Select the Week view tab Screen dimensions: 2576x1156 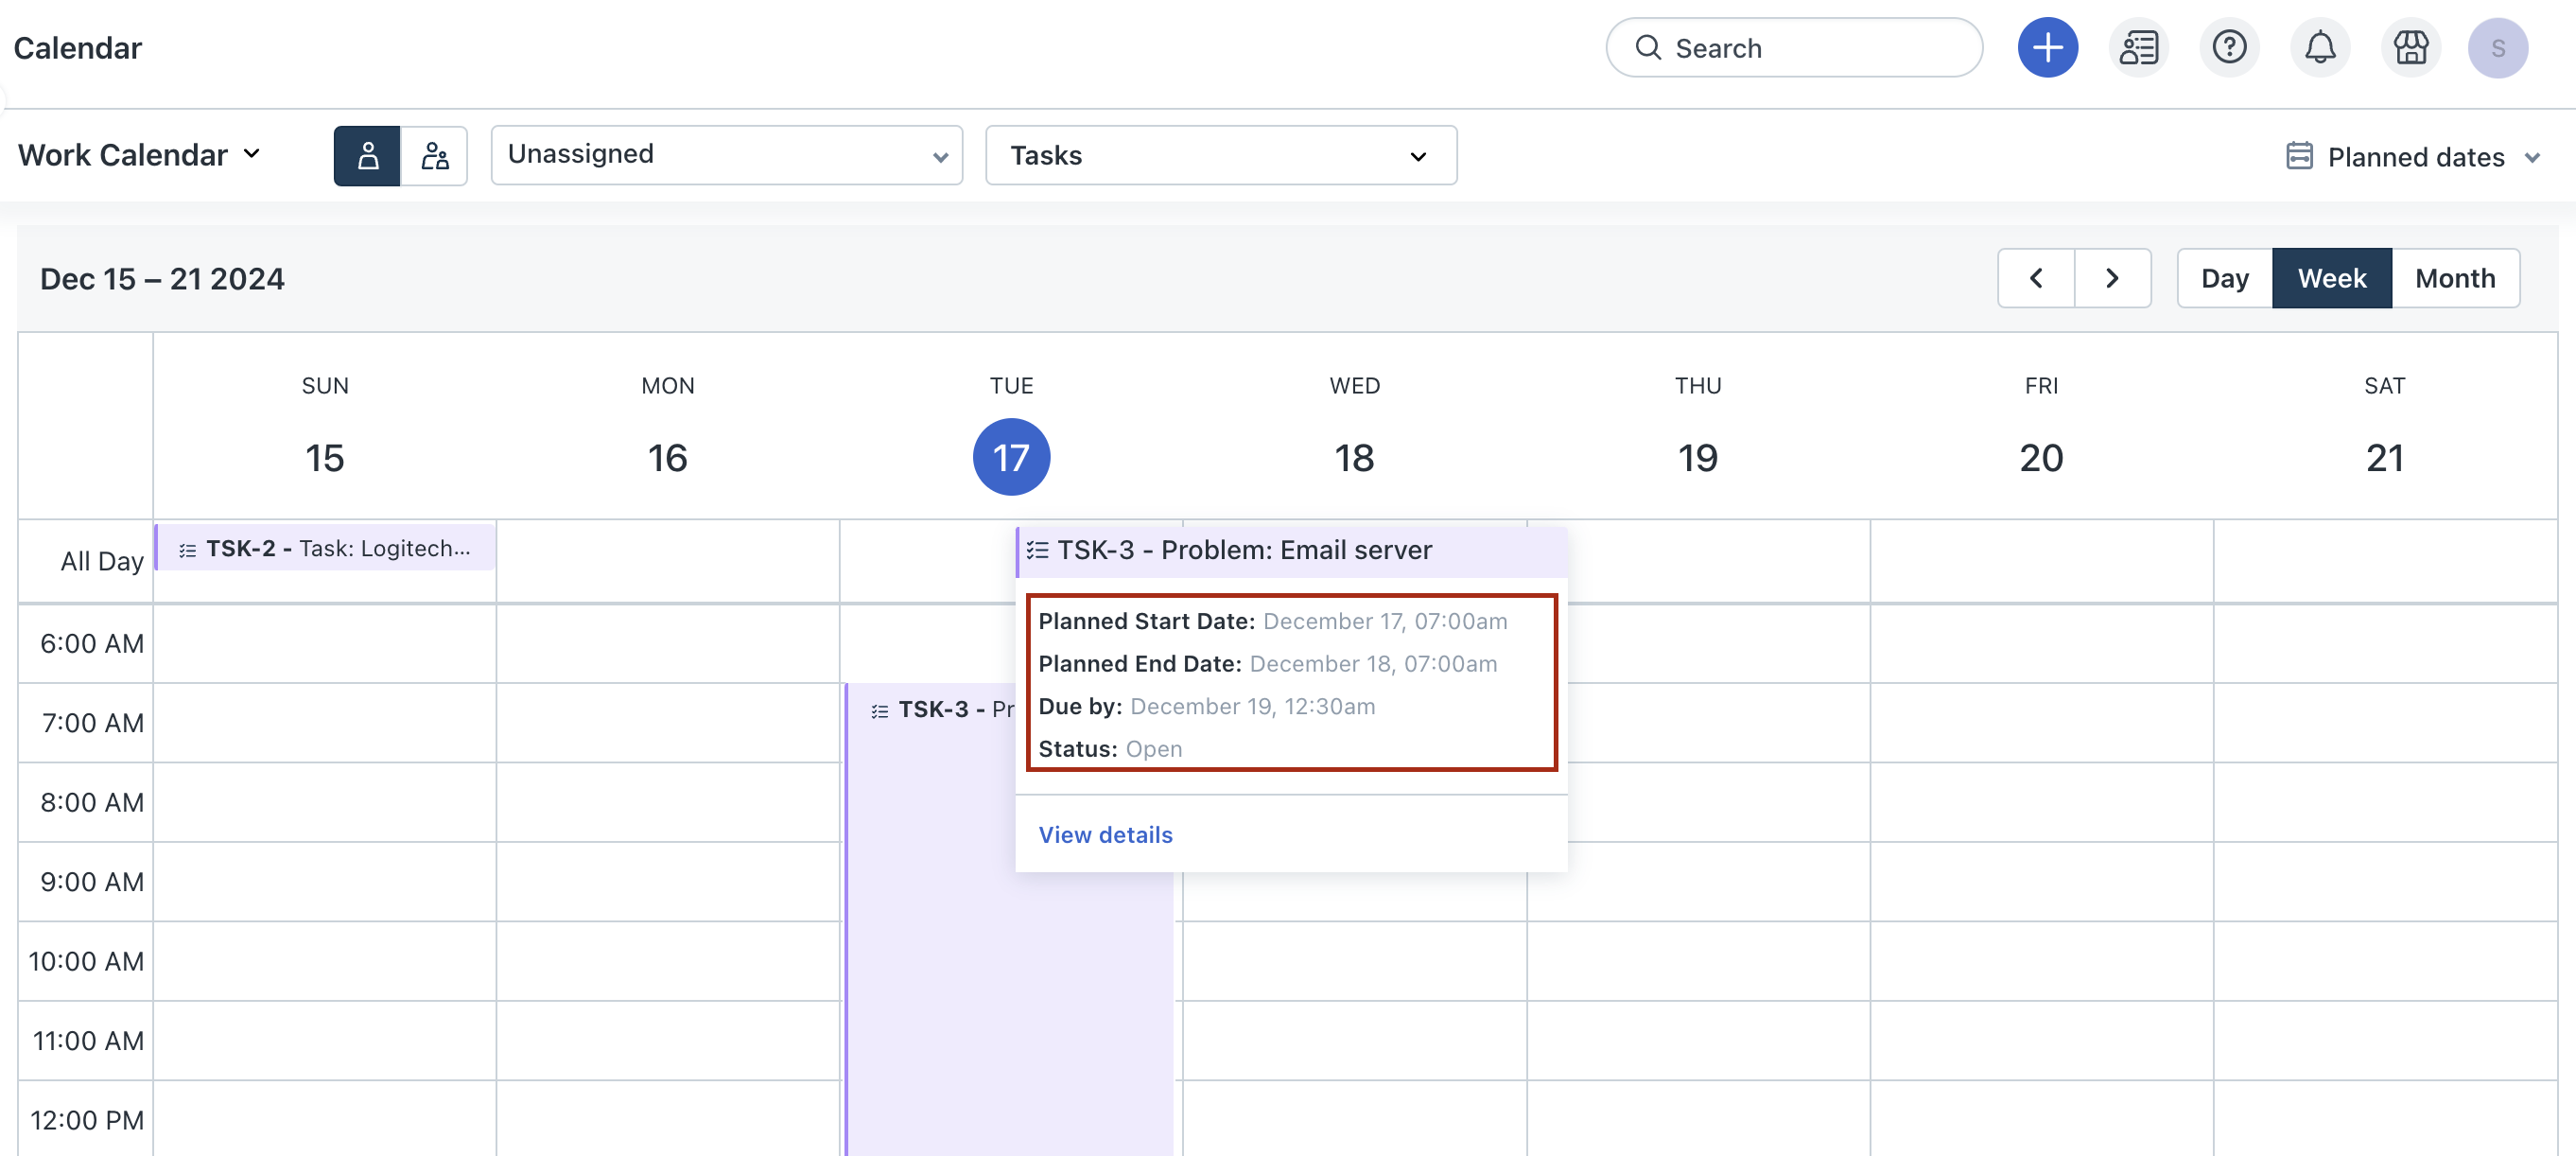(2331, 278)
